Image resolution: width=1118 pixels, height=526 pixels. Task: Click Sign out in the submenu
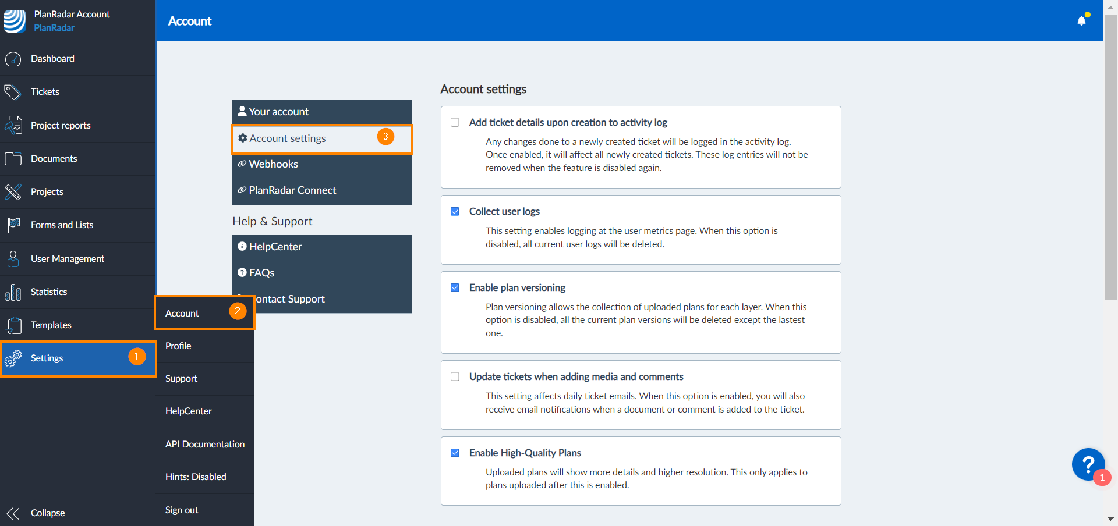coord(182,510)
